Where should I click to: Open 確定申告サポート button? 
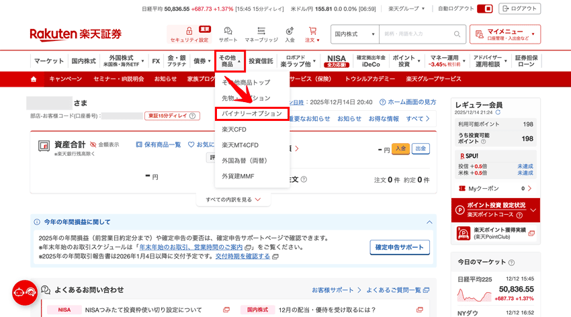[400, 247]
